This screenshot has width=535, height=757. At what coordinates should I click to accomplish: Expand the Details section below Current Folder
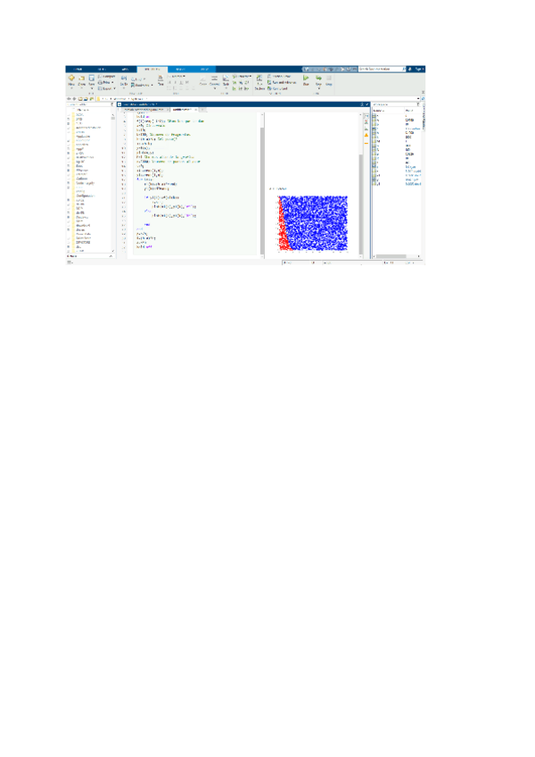point(91,256)
